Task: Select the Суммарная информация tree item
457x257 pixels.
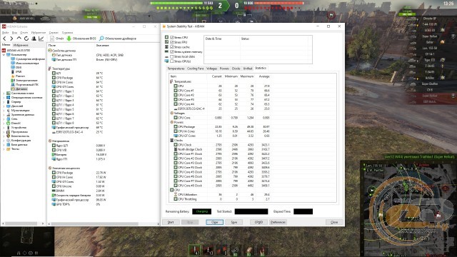Action: pos(28,59)
